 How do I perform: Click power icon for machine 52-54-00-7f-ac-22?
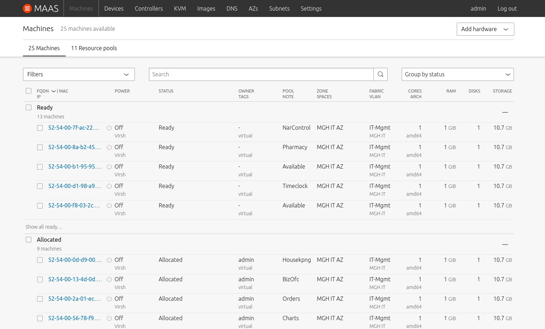[109, 128]
